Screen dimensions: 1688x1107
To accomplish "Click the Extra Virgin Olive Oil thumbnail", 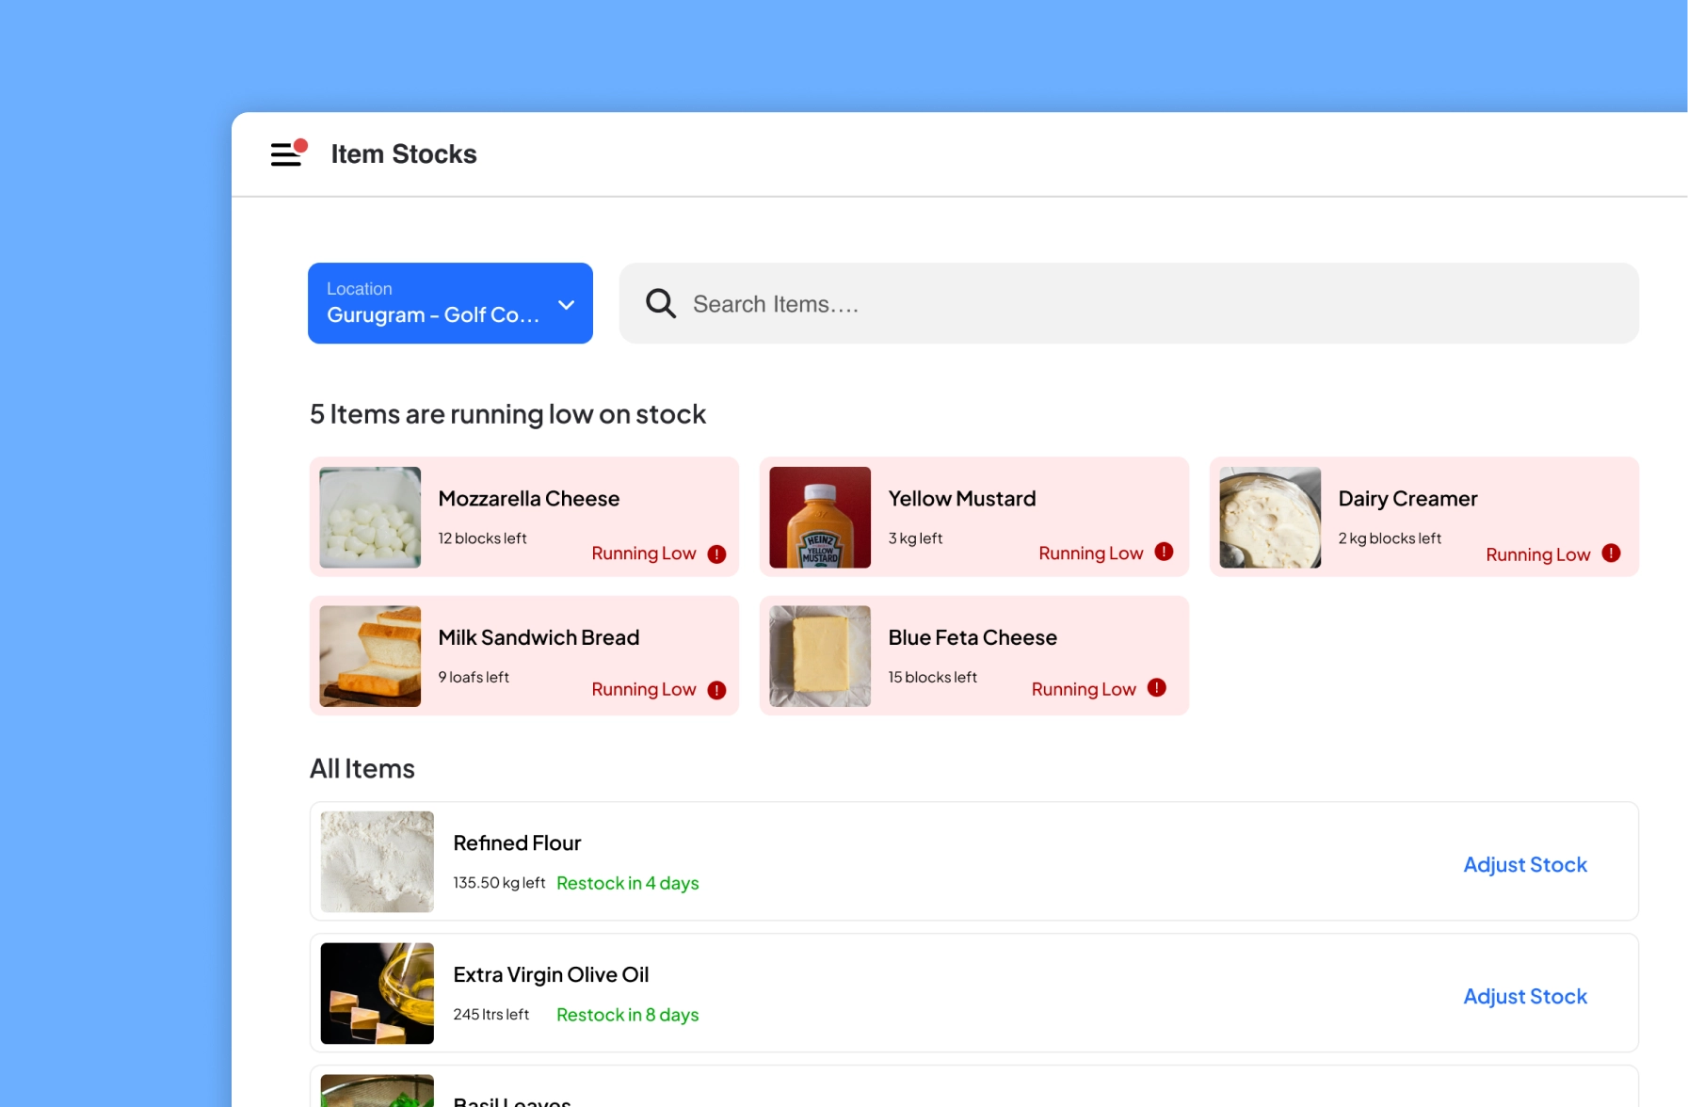I will pos(377,993).
